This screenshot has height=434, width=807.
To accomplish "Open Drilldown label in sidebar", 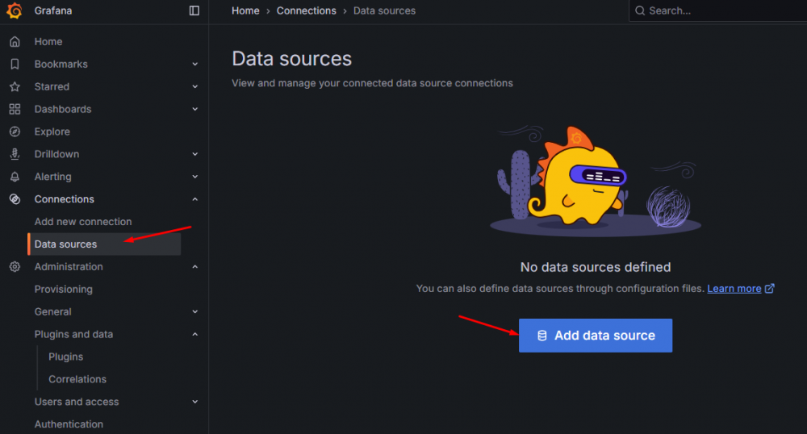I will [x=56, y=154].
